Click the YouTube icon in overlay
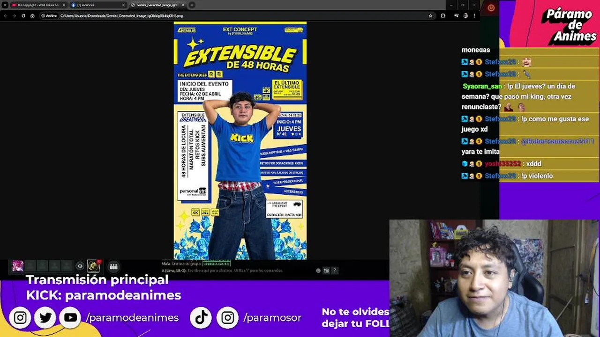 click(x=71, y=318)
